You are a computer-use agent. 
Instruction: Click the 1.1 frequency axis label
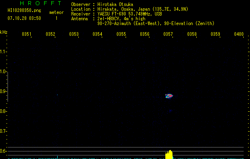click(x=3, y=52)
